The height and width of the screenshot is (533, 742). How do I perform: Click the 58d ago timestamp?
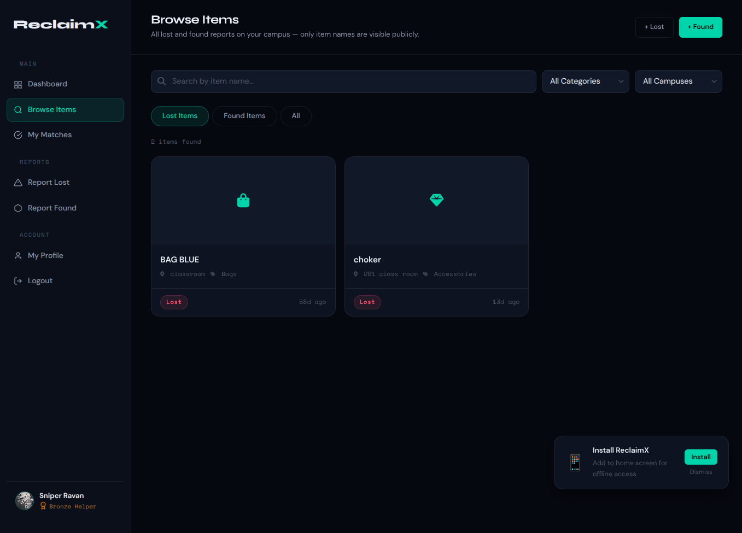coord(313,302)
